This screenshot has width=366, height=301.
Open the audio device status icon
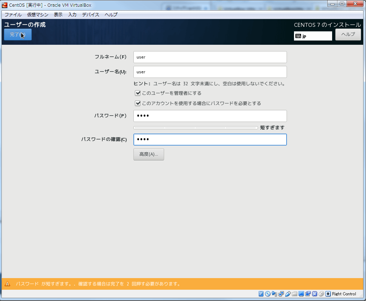275,294
